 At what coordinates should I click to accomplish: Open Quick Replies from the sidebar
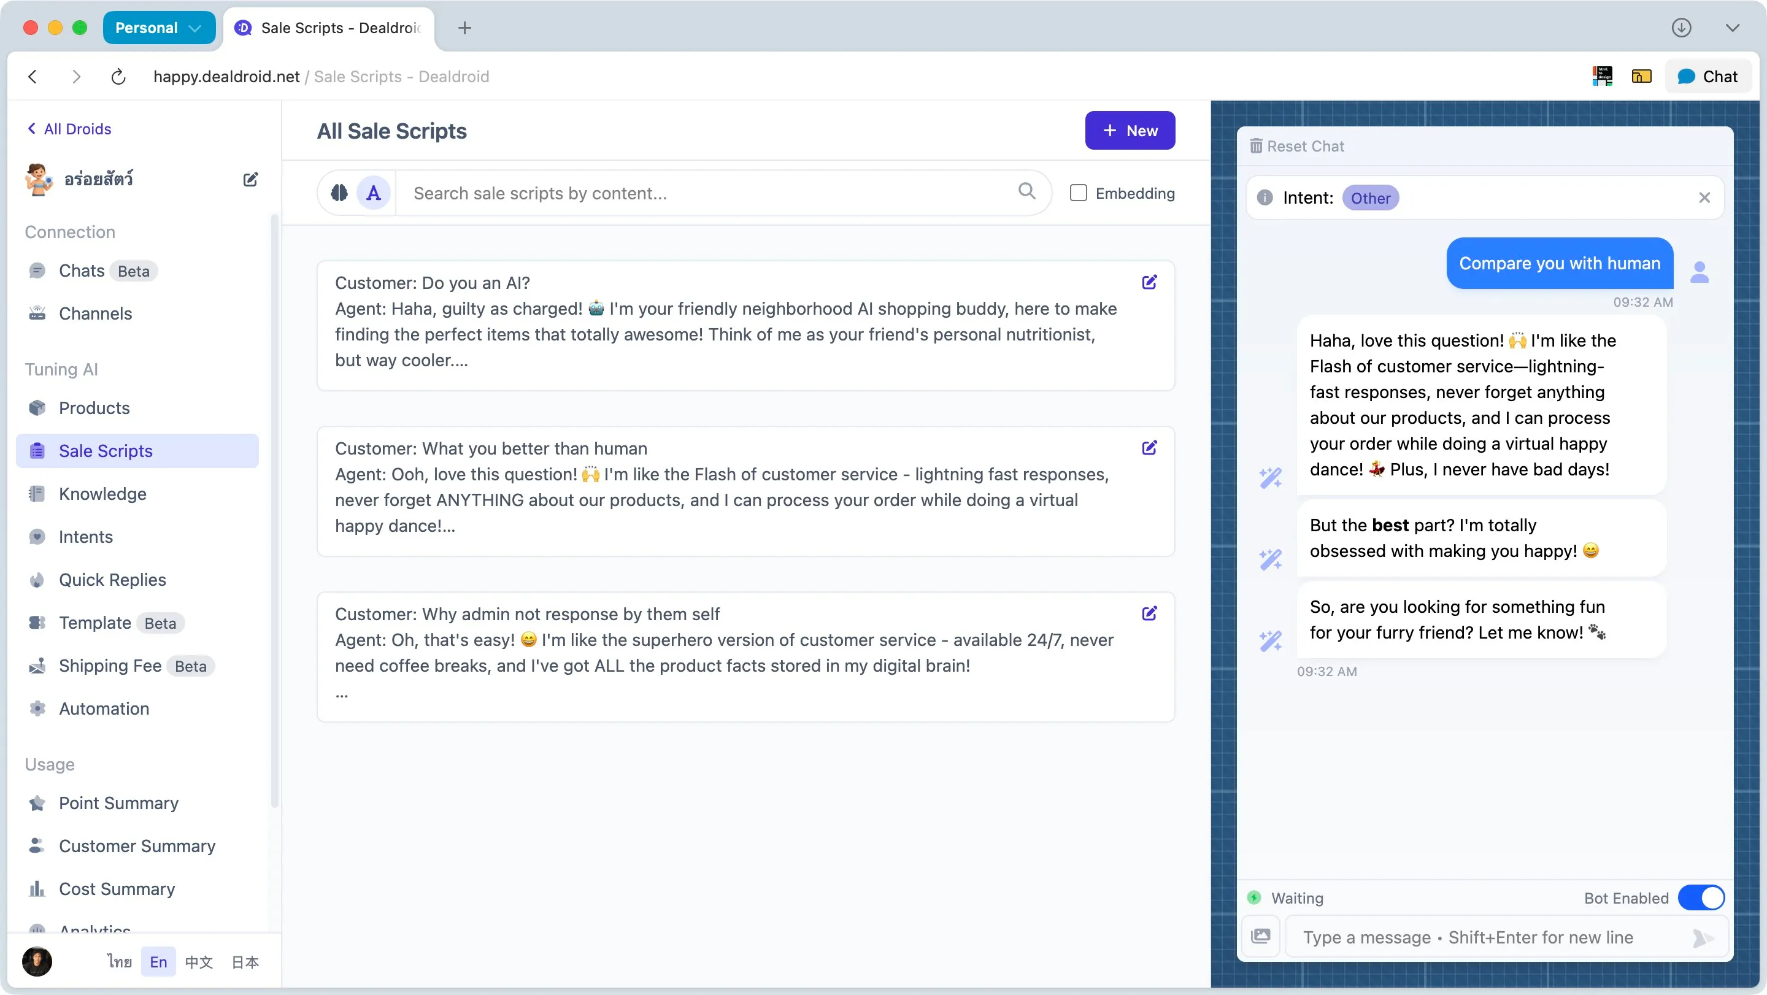[x=112, y=580]
